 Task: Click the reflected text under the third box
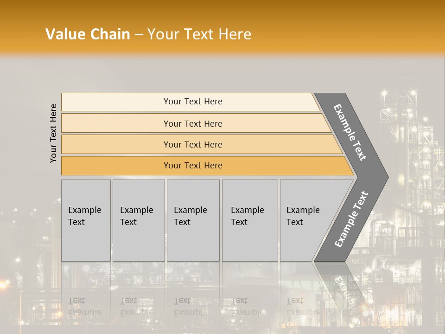click(x=190, y=307)
